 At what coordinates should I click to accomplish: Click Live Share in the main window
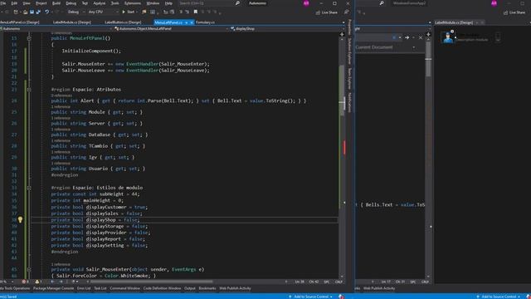click(x=327, y=12)
